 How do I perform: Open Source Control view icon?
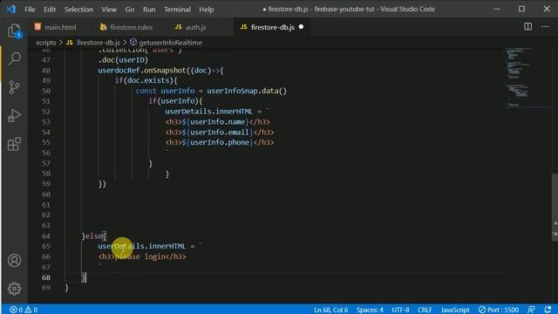(x=14, y=87)
